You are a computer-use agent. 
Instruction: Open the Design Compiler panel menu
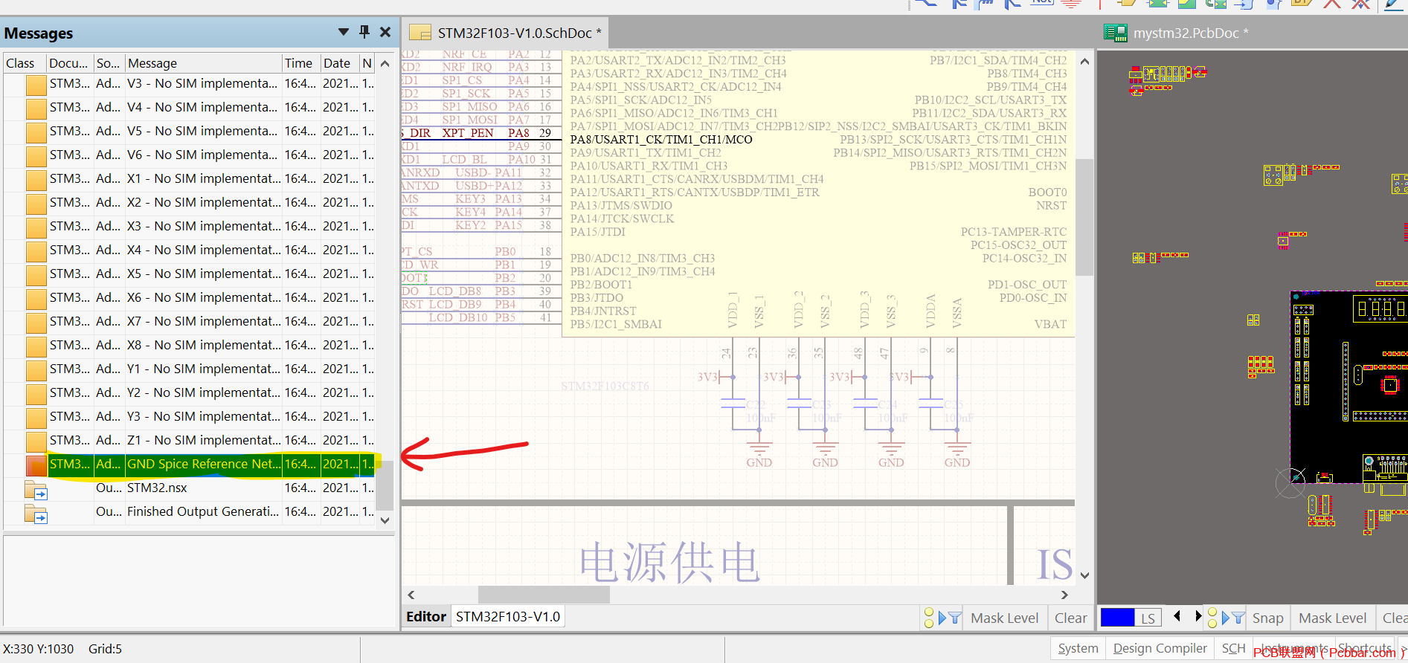(1160, 648)
